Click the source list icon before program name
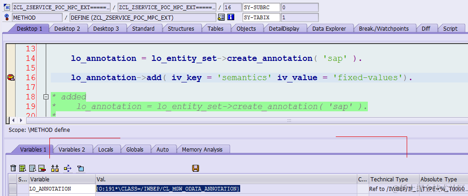 pos(7,7)
